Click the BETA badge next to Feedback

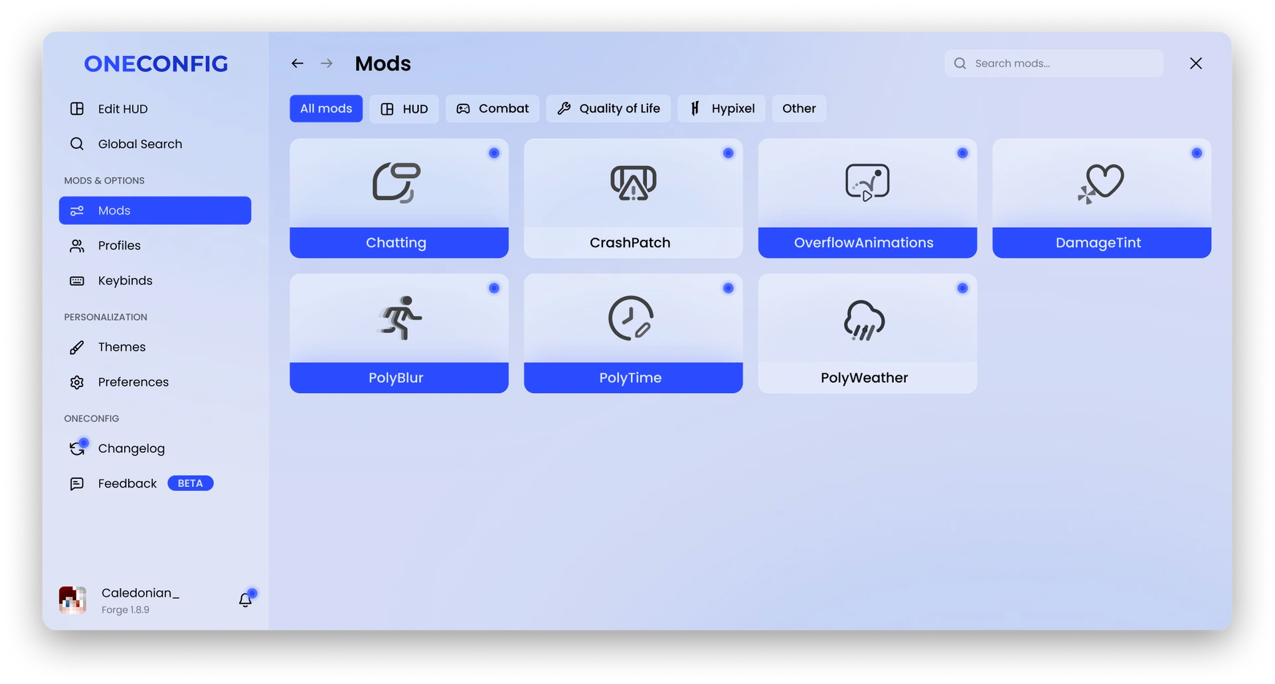coord(191,483)
